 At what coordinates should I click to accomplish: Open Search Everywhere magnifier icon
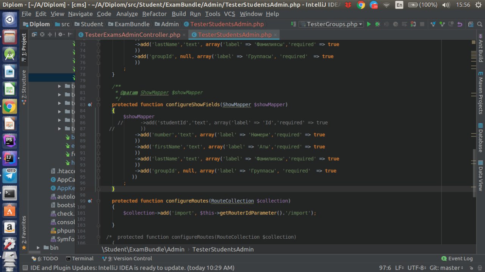tap(479, 24)
